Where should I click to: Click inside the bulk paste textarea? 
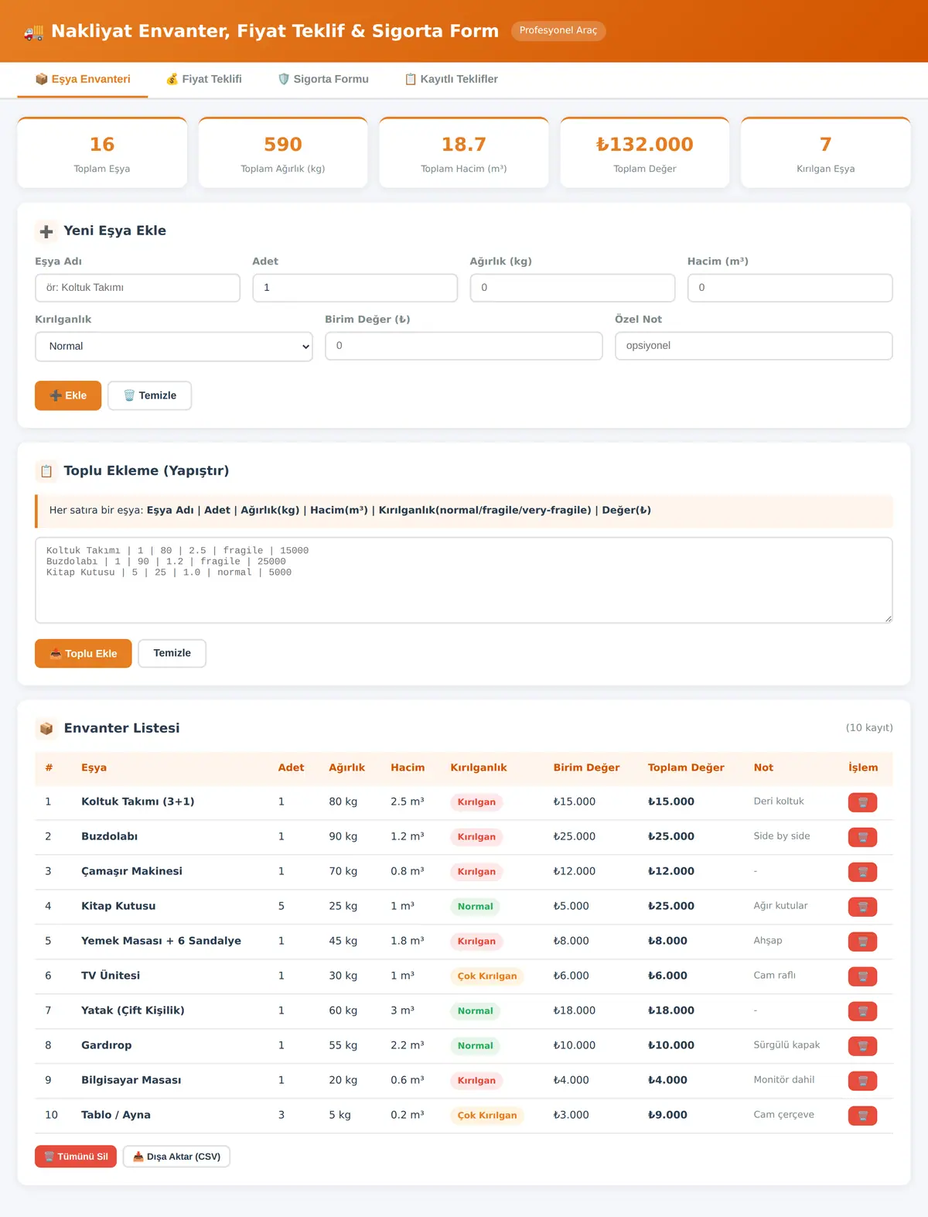coord(464,580)
